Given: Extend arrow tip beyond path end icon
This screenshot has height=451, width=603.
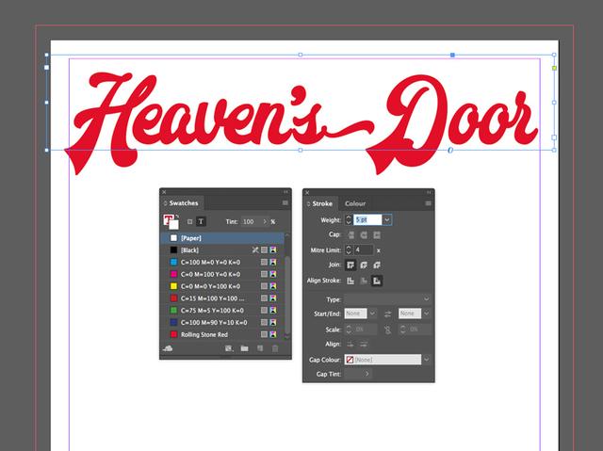Looking at the screenshot, I should 350,344.
